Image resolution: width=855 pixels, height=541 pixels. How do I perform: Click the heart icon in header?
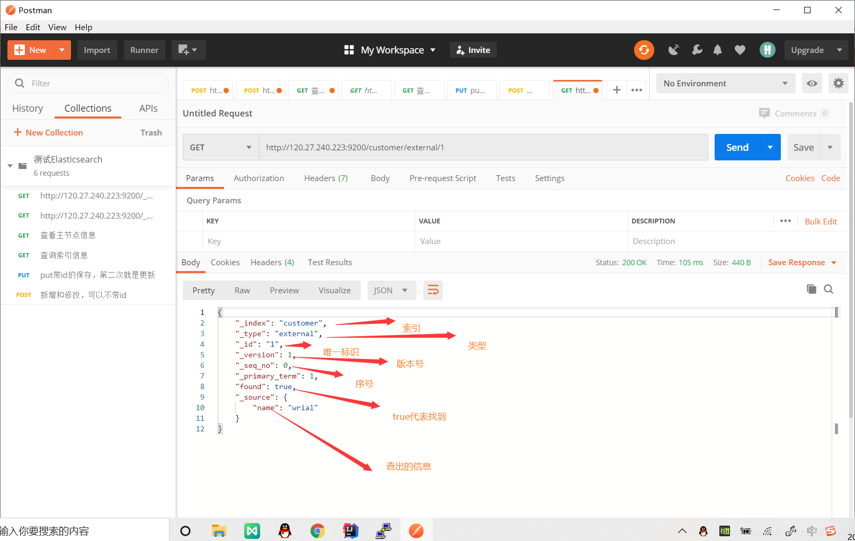[740, 50]
